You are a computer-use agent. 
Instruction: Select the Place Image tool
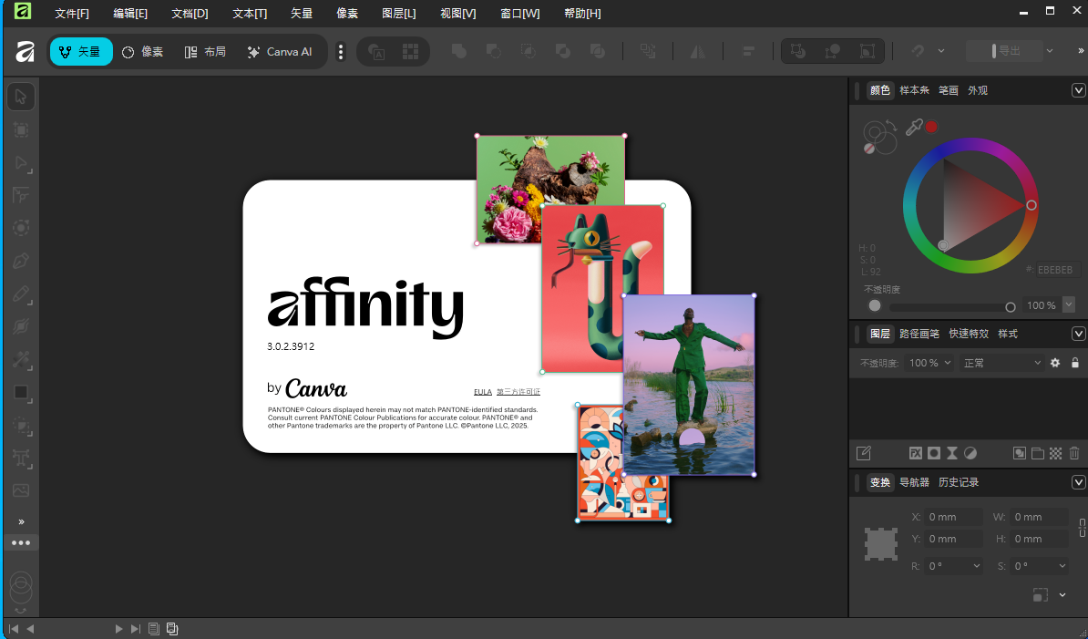coord(21,490)
